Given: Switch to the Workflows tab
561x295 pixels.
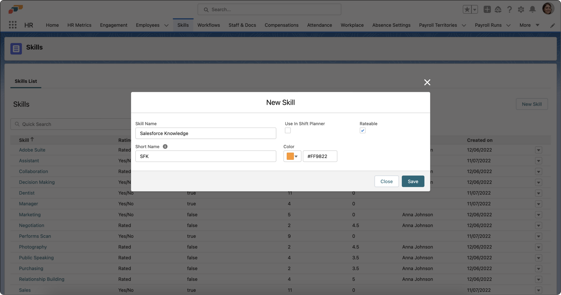Looking at the screenshot, I should tap(208, 25).
